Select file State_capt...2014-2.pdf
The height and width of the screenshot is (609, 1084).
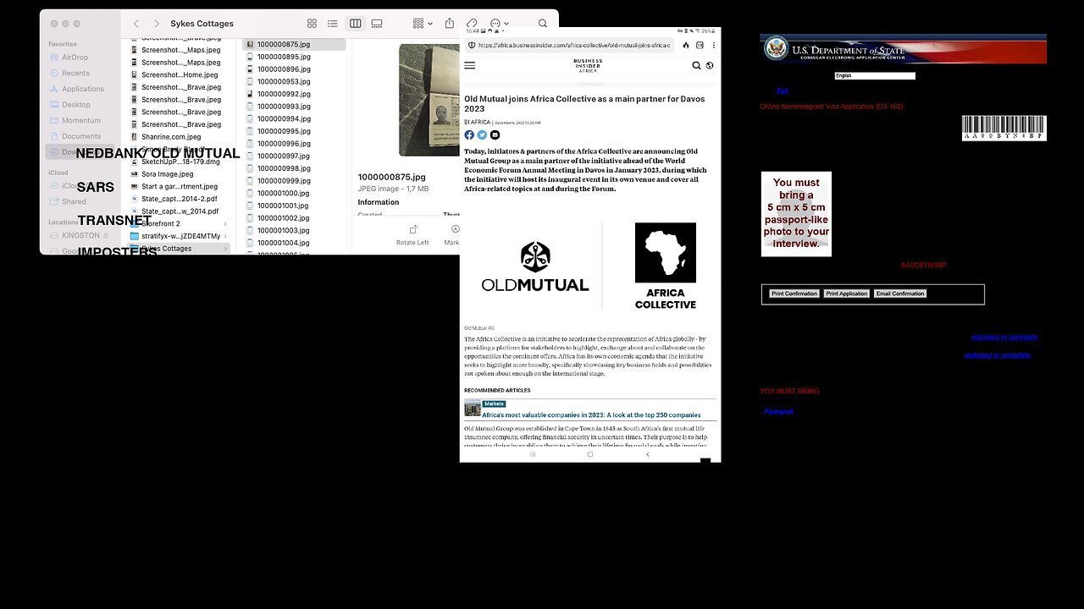coord(179,199)
